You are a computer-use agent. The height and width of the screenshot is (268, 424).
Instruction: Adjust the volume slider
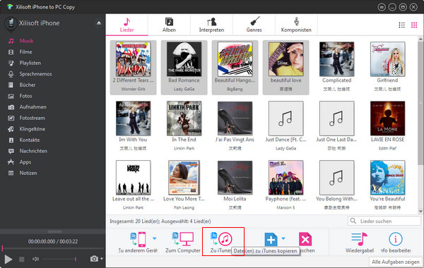(x=59, y=259)
